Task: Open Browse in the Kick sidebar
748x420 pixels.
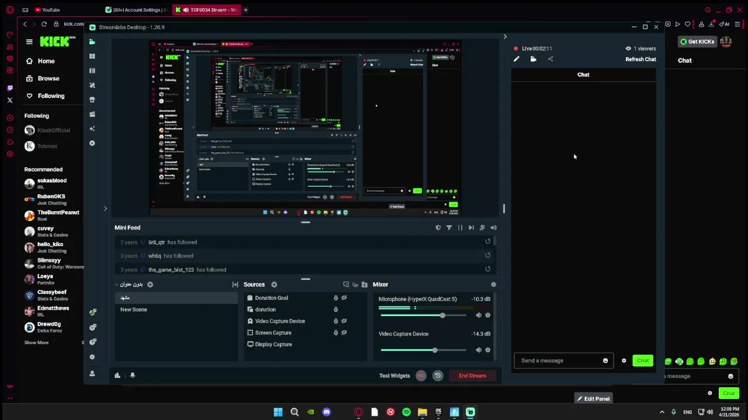Action: click(42, 78)
